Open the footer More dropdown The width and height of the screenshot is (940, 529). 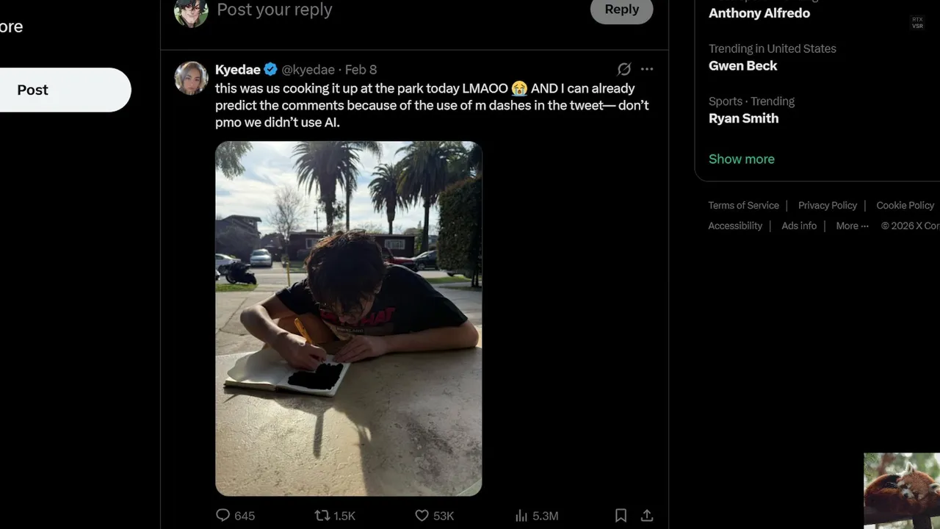[x=852, y=226]
